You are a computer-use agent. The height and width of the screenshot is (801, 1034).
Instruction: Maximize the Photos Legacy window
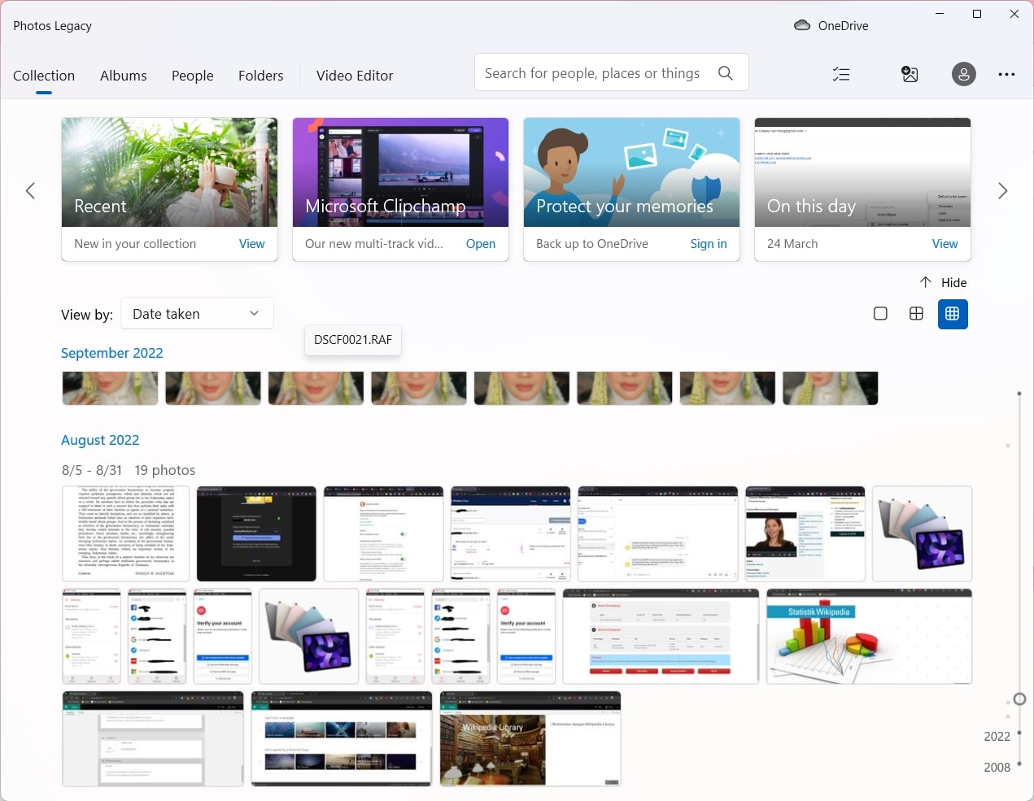pos(977,14)
